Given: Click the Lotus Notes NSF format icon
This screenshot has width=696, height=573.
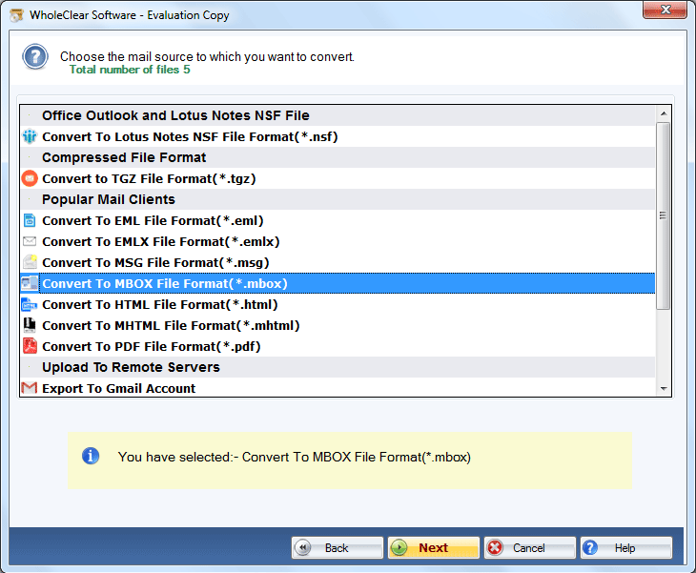Looking at the screenshot, I should click(x=30, y=136).
